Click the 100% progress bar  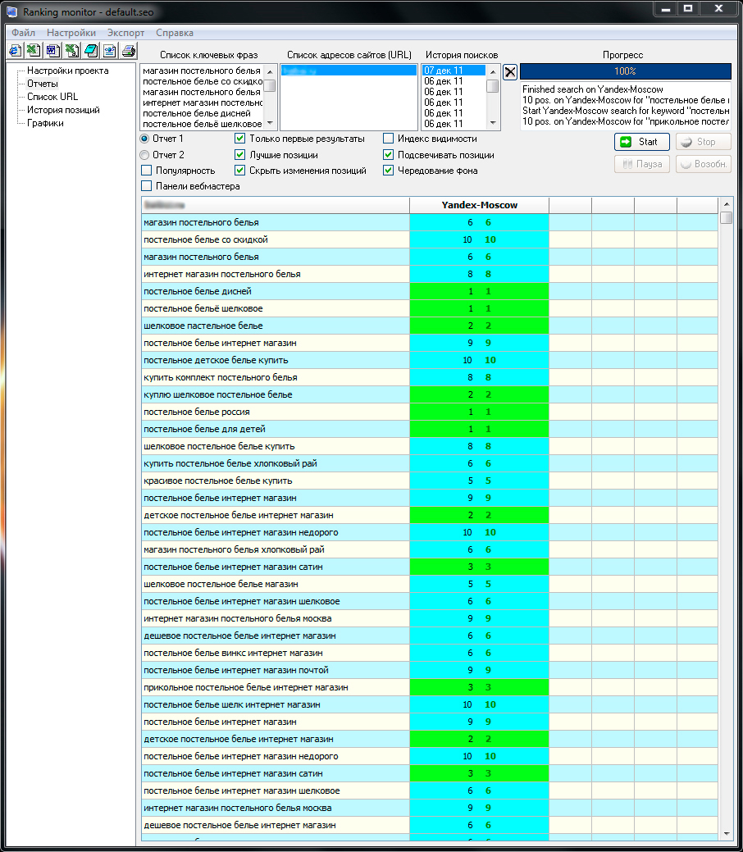(626, 71)
